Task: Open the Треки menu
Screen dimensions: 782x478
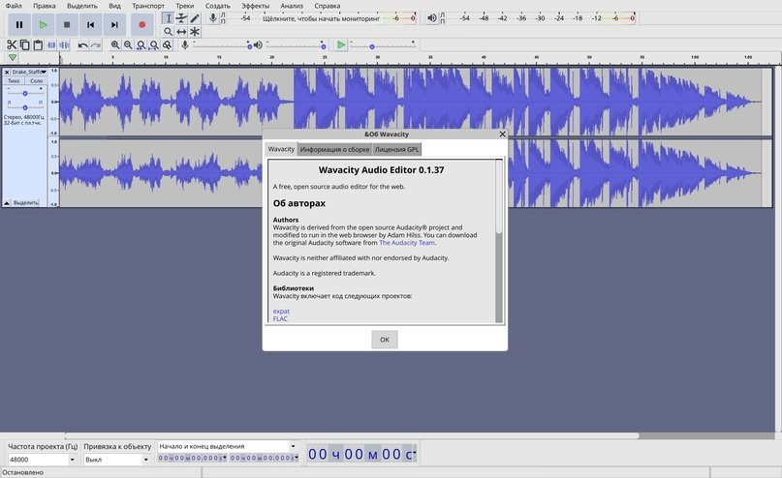Action: [184, 6]
